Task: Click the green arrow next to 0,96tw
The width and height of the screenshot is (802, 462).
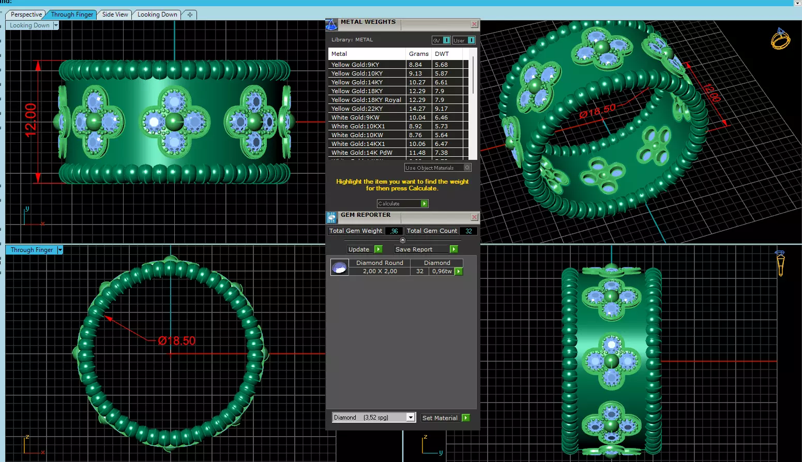Action: [459, 271]
